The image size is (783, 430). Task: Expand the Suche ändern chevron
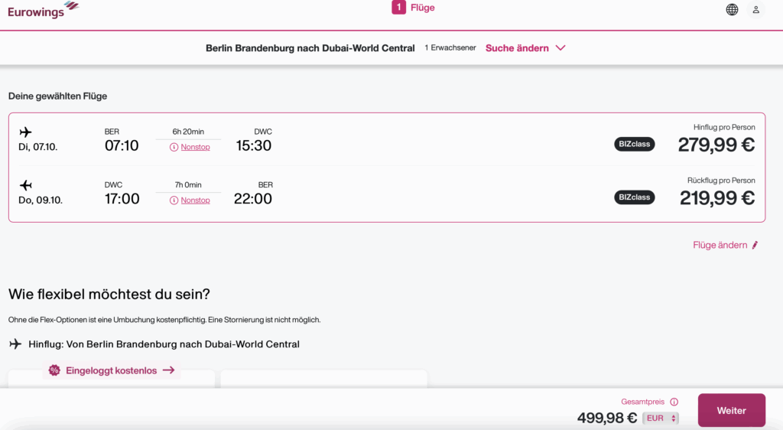coord(560,48)
